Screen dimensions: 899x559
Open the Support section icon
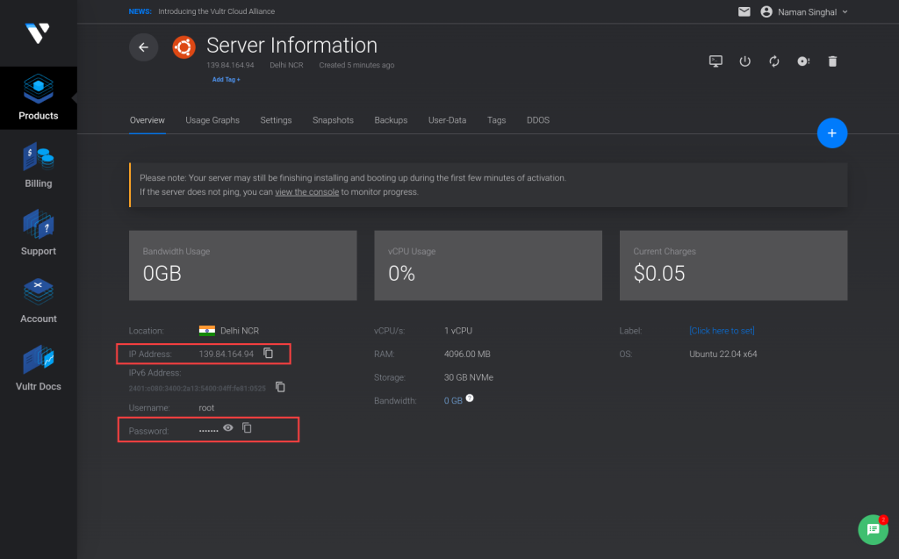tap(39, 224)
